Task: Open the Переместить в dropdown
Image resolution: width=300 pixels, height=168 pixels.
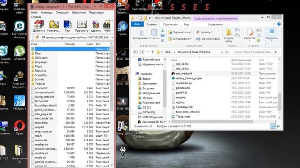Action: point(180,32)
